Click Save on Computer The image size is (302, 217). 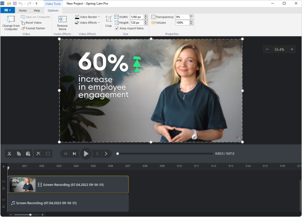(35, 17)
